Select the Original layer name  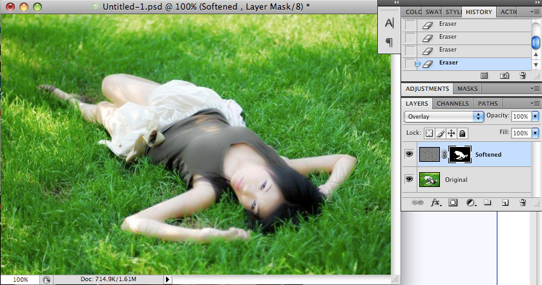click(x=456, y=180)
